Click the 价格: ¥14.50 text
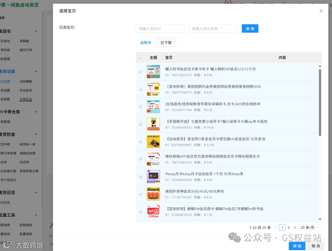The height and width of the screenshot is (251, 332). 204,127
